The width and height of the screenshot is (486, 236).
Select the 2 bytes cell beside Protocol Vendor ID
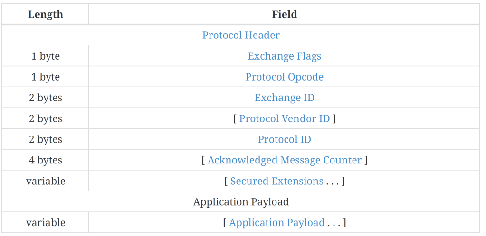pyautogui.click(x=46, y=118)
